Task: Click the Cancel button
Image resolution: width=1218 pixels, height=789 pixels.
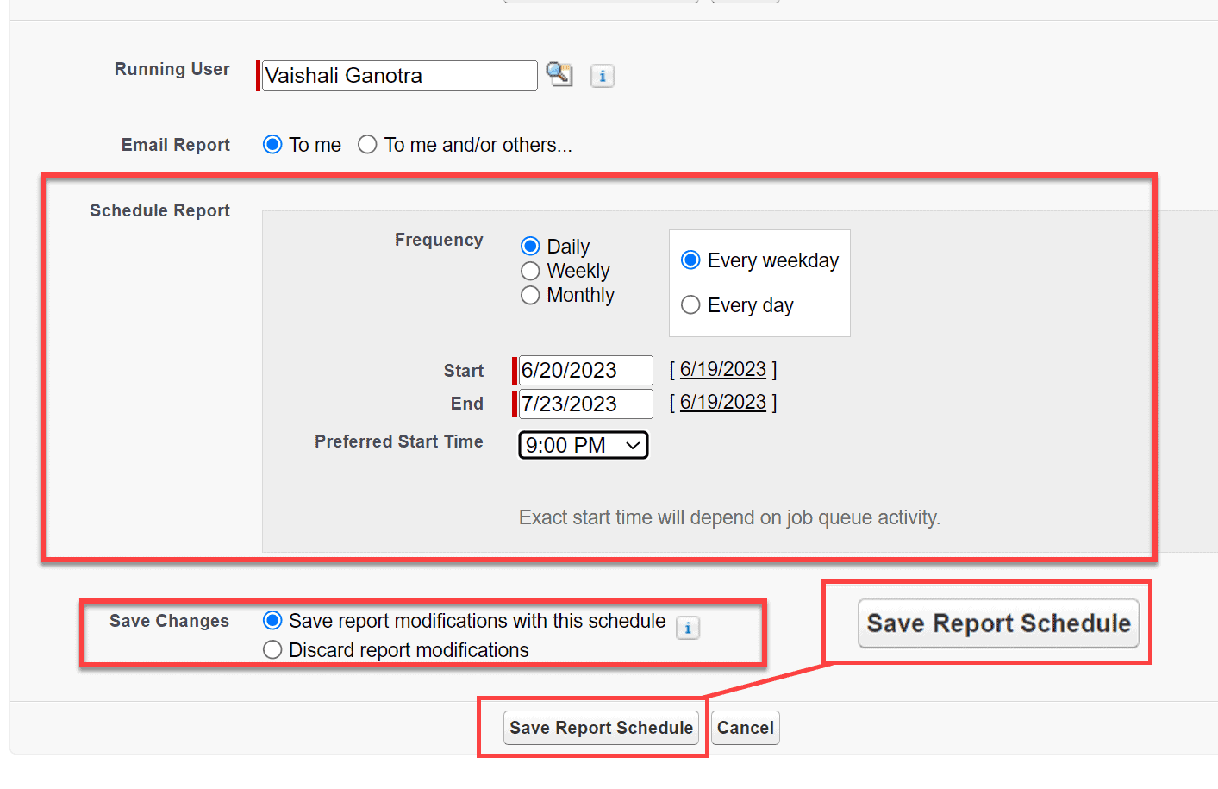Action: 746,728
